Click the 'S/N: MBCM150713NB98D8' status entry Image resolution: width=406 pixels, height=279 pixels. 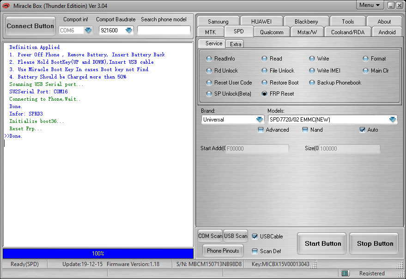[209, 264]
